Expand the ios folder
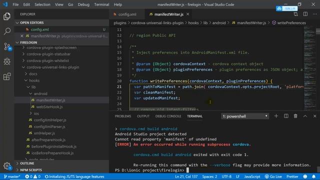The width and height of the screenshot is (320, 180). 34,113
